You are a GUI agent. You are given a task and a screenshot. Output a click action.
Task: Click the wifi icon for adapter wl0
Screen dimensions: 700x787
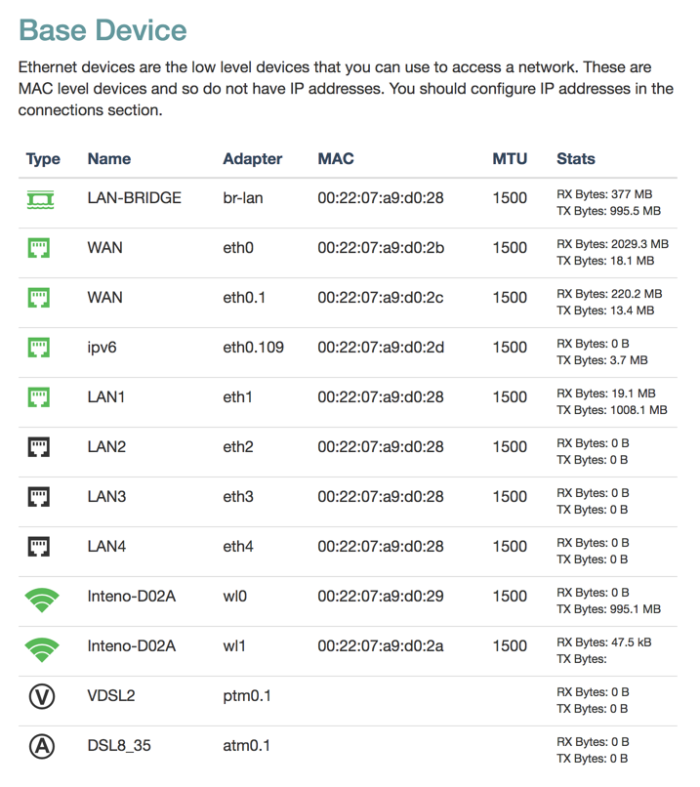[x=41, y=598]
